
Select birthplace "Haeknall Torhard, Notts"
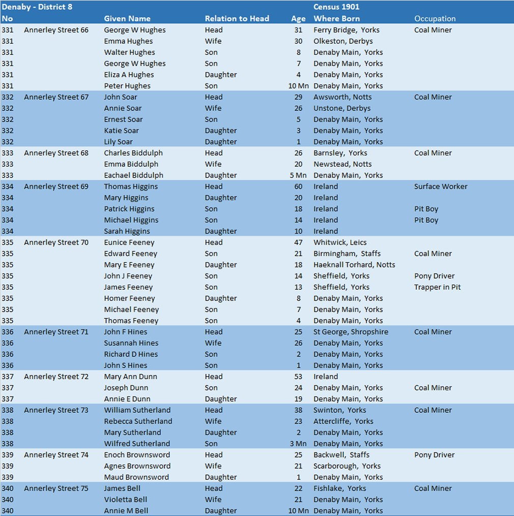[x=354, y=265]
